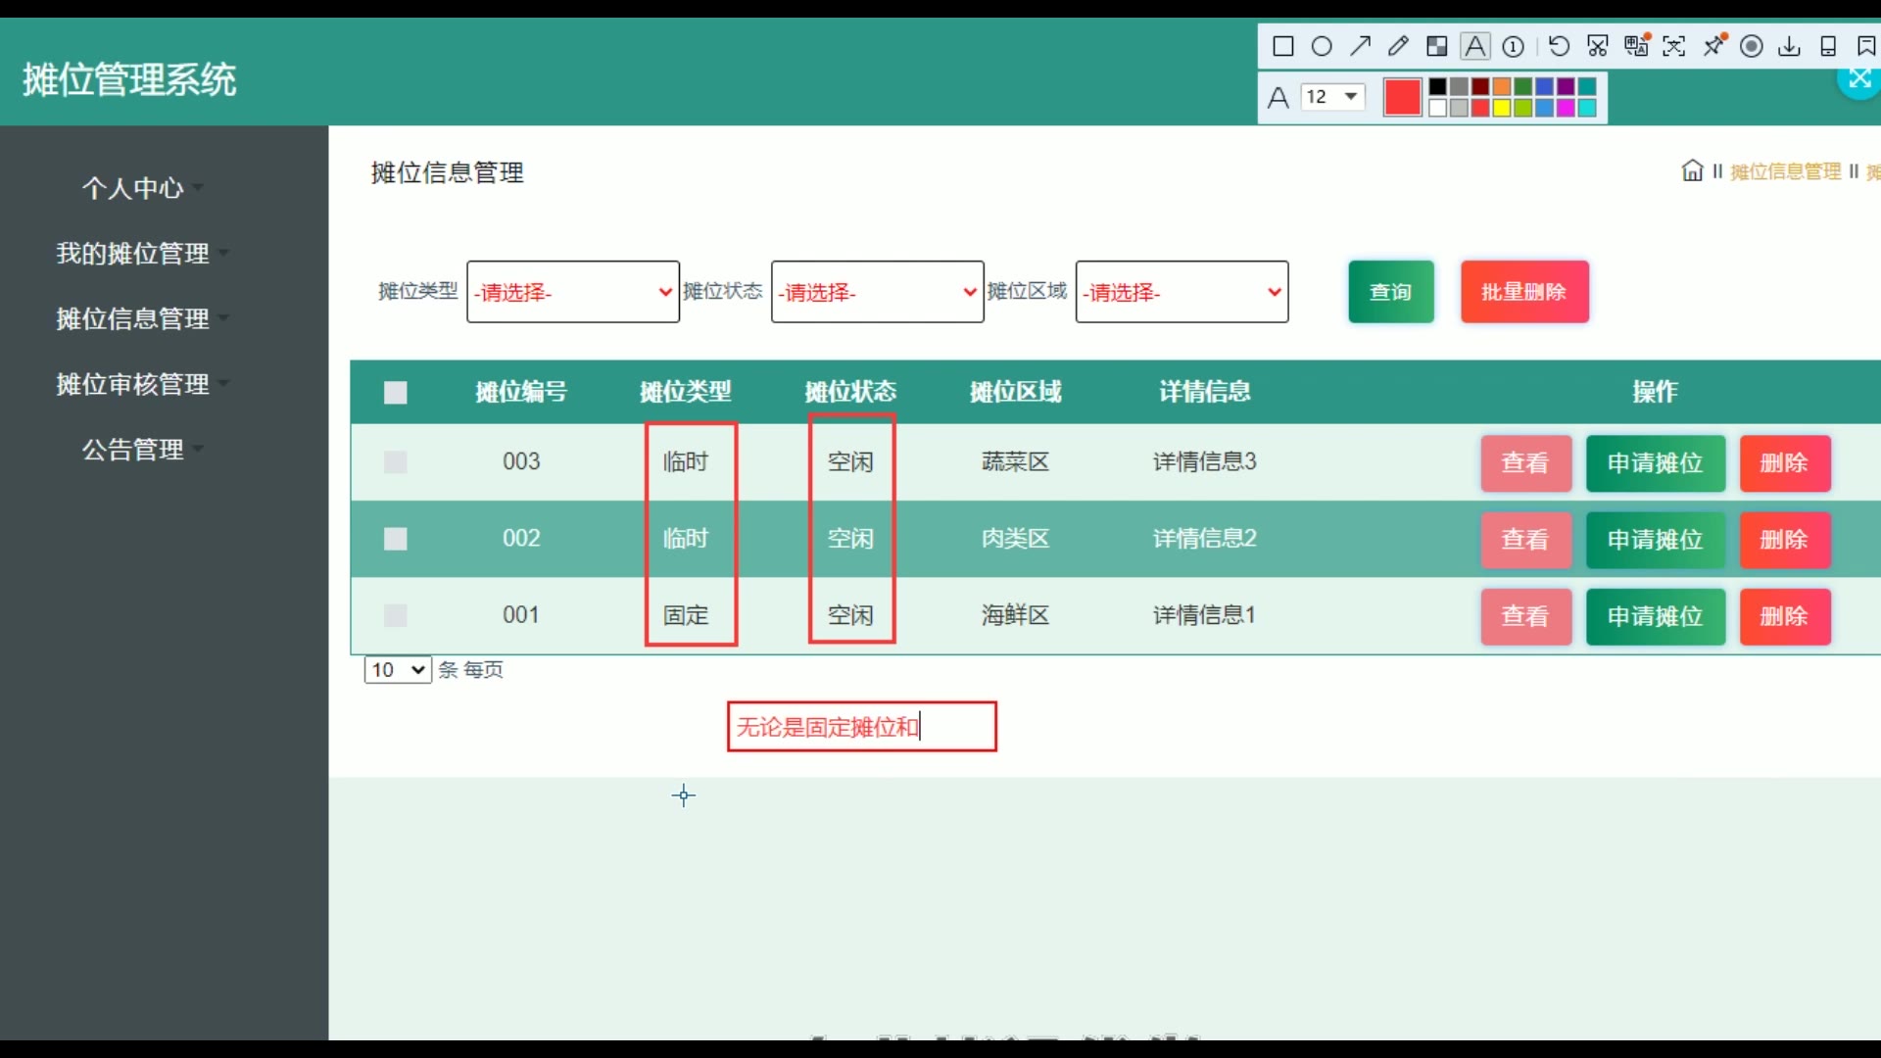1881x1058 pixels.
Task: Select the mosaic blur tool
Action: click(x=1436, y=46)
